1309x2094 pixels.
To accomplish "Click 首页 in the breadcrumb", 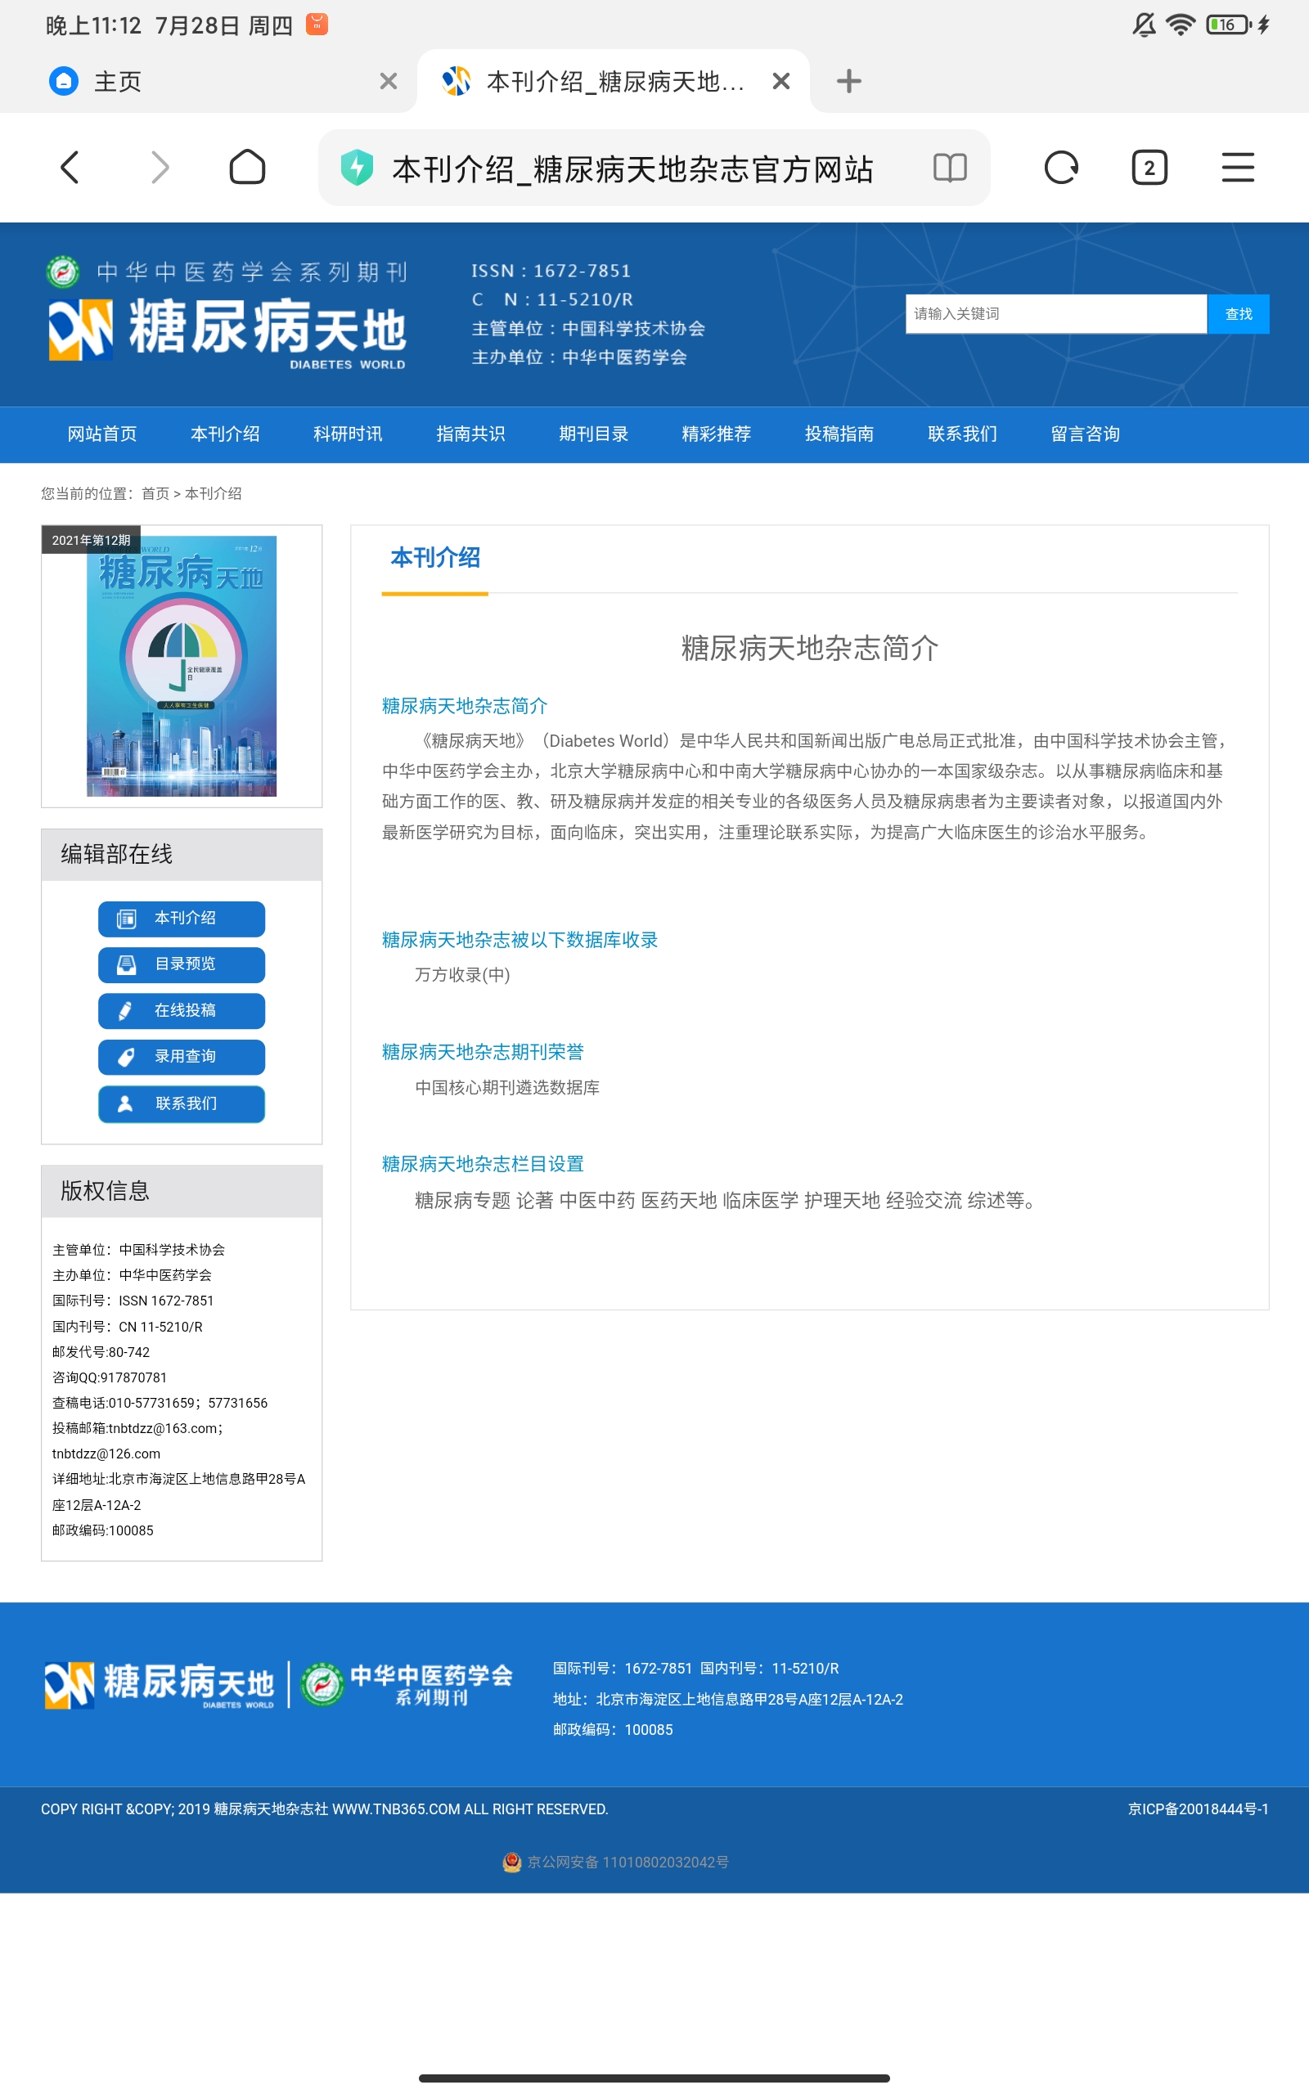I will click(x=155, y=493).
